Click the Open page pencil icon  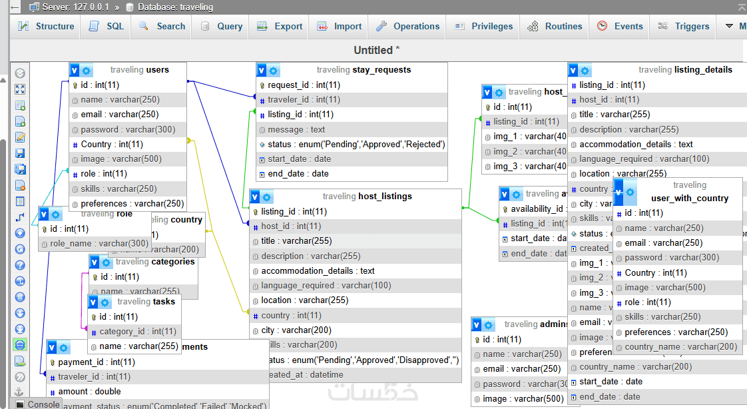(20, 137)
